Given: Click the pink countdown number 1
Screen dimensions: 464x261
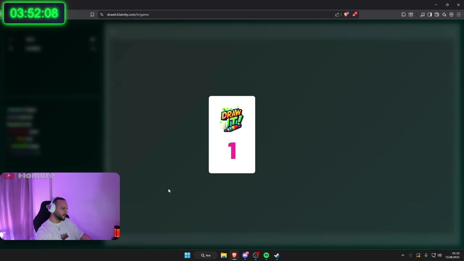Looking at the screenshot, I should pyautogui.click(x=232, y=151).
